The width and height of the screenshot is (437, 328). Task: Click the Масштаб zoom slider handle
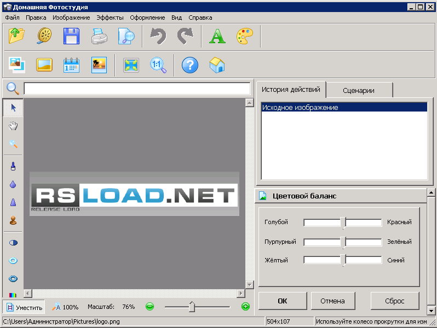[192, 307]
